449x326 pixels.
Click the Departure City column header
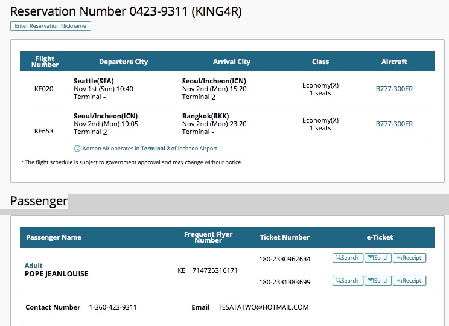123,62
